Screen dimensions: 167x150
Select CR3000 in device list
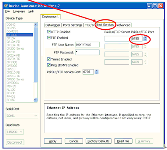tap(12, 62)
